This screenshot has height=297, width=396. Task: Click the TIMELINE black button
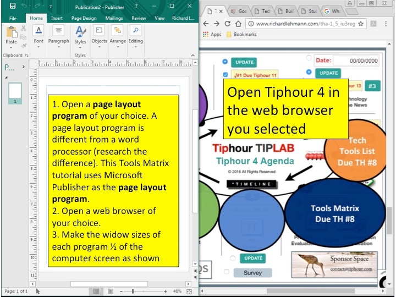point(251,184)
